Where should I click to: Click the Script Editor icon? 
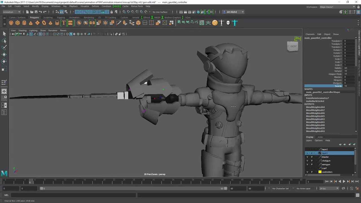[358, 195]
